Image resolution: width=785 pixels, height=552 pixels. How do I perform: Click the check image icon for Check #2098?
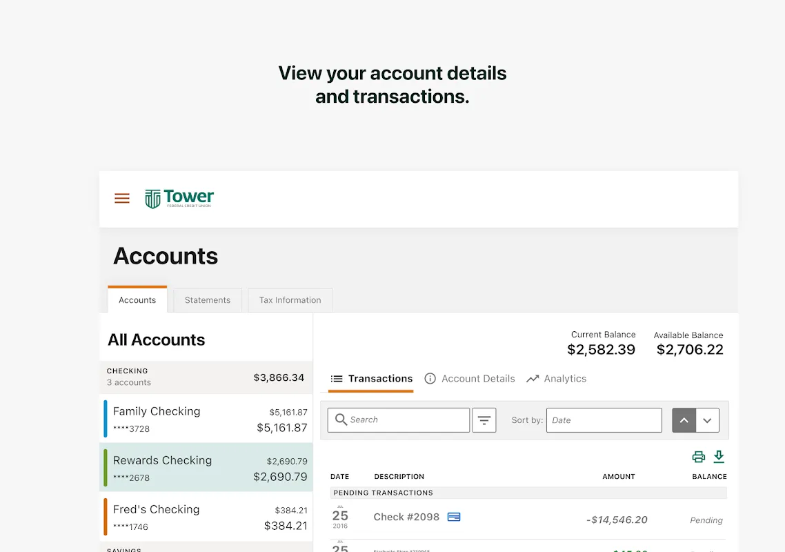[x=454, y=517]
